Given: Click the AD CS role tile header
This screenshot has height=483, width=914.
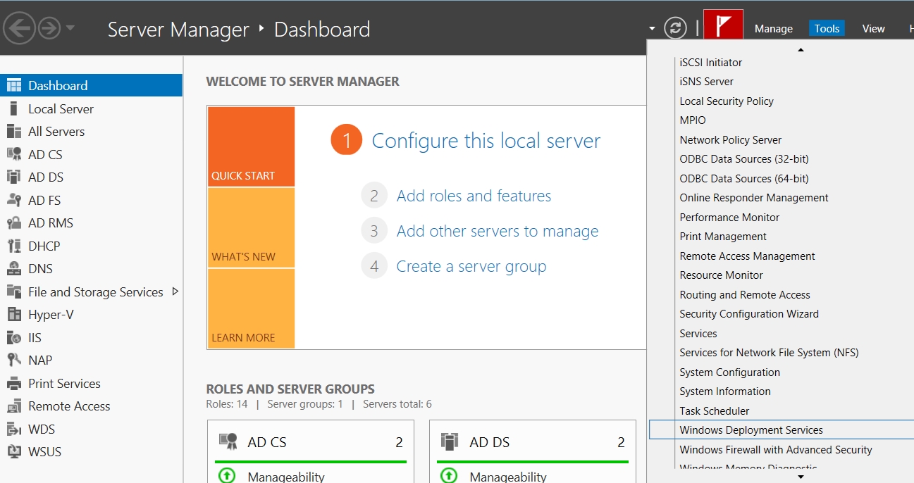Looking at the screenshot, I should click(x=311, y=442).
